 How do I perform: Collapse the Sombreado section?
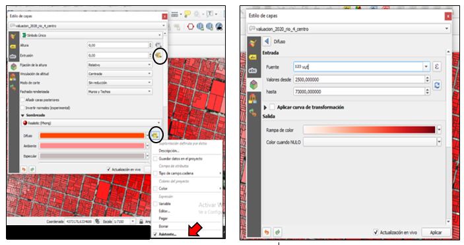coord(22,116)
